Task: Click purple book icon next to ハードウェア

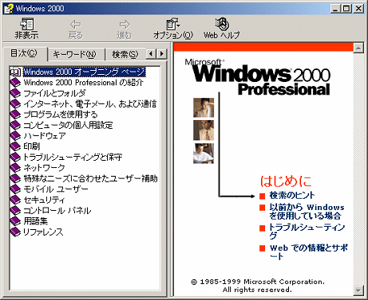Action: point(15,135)
